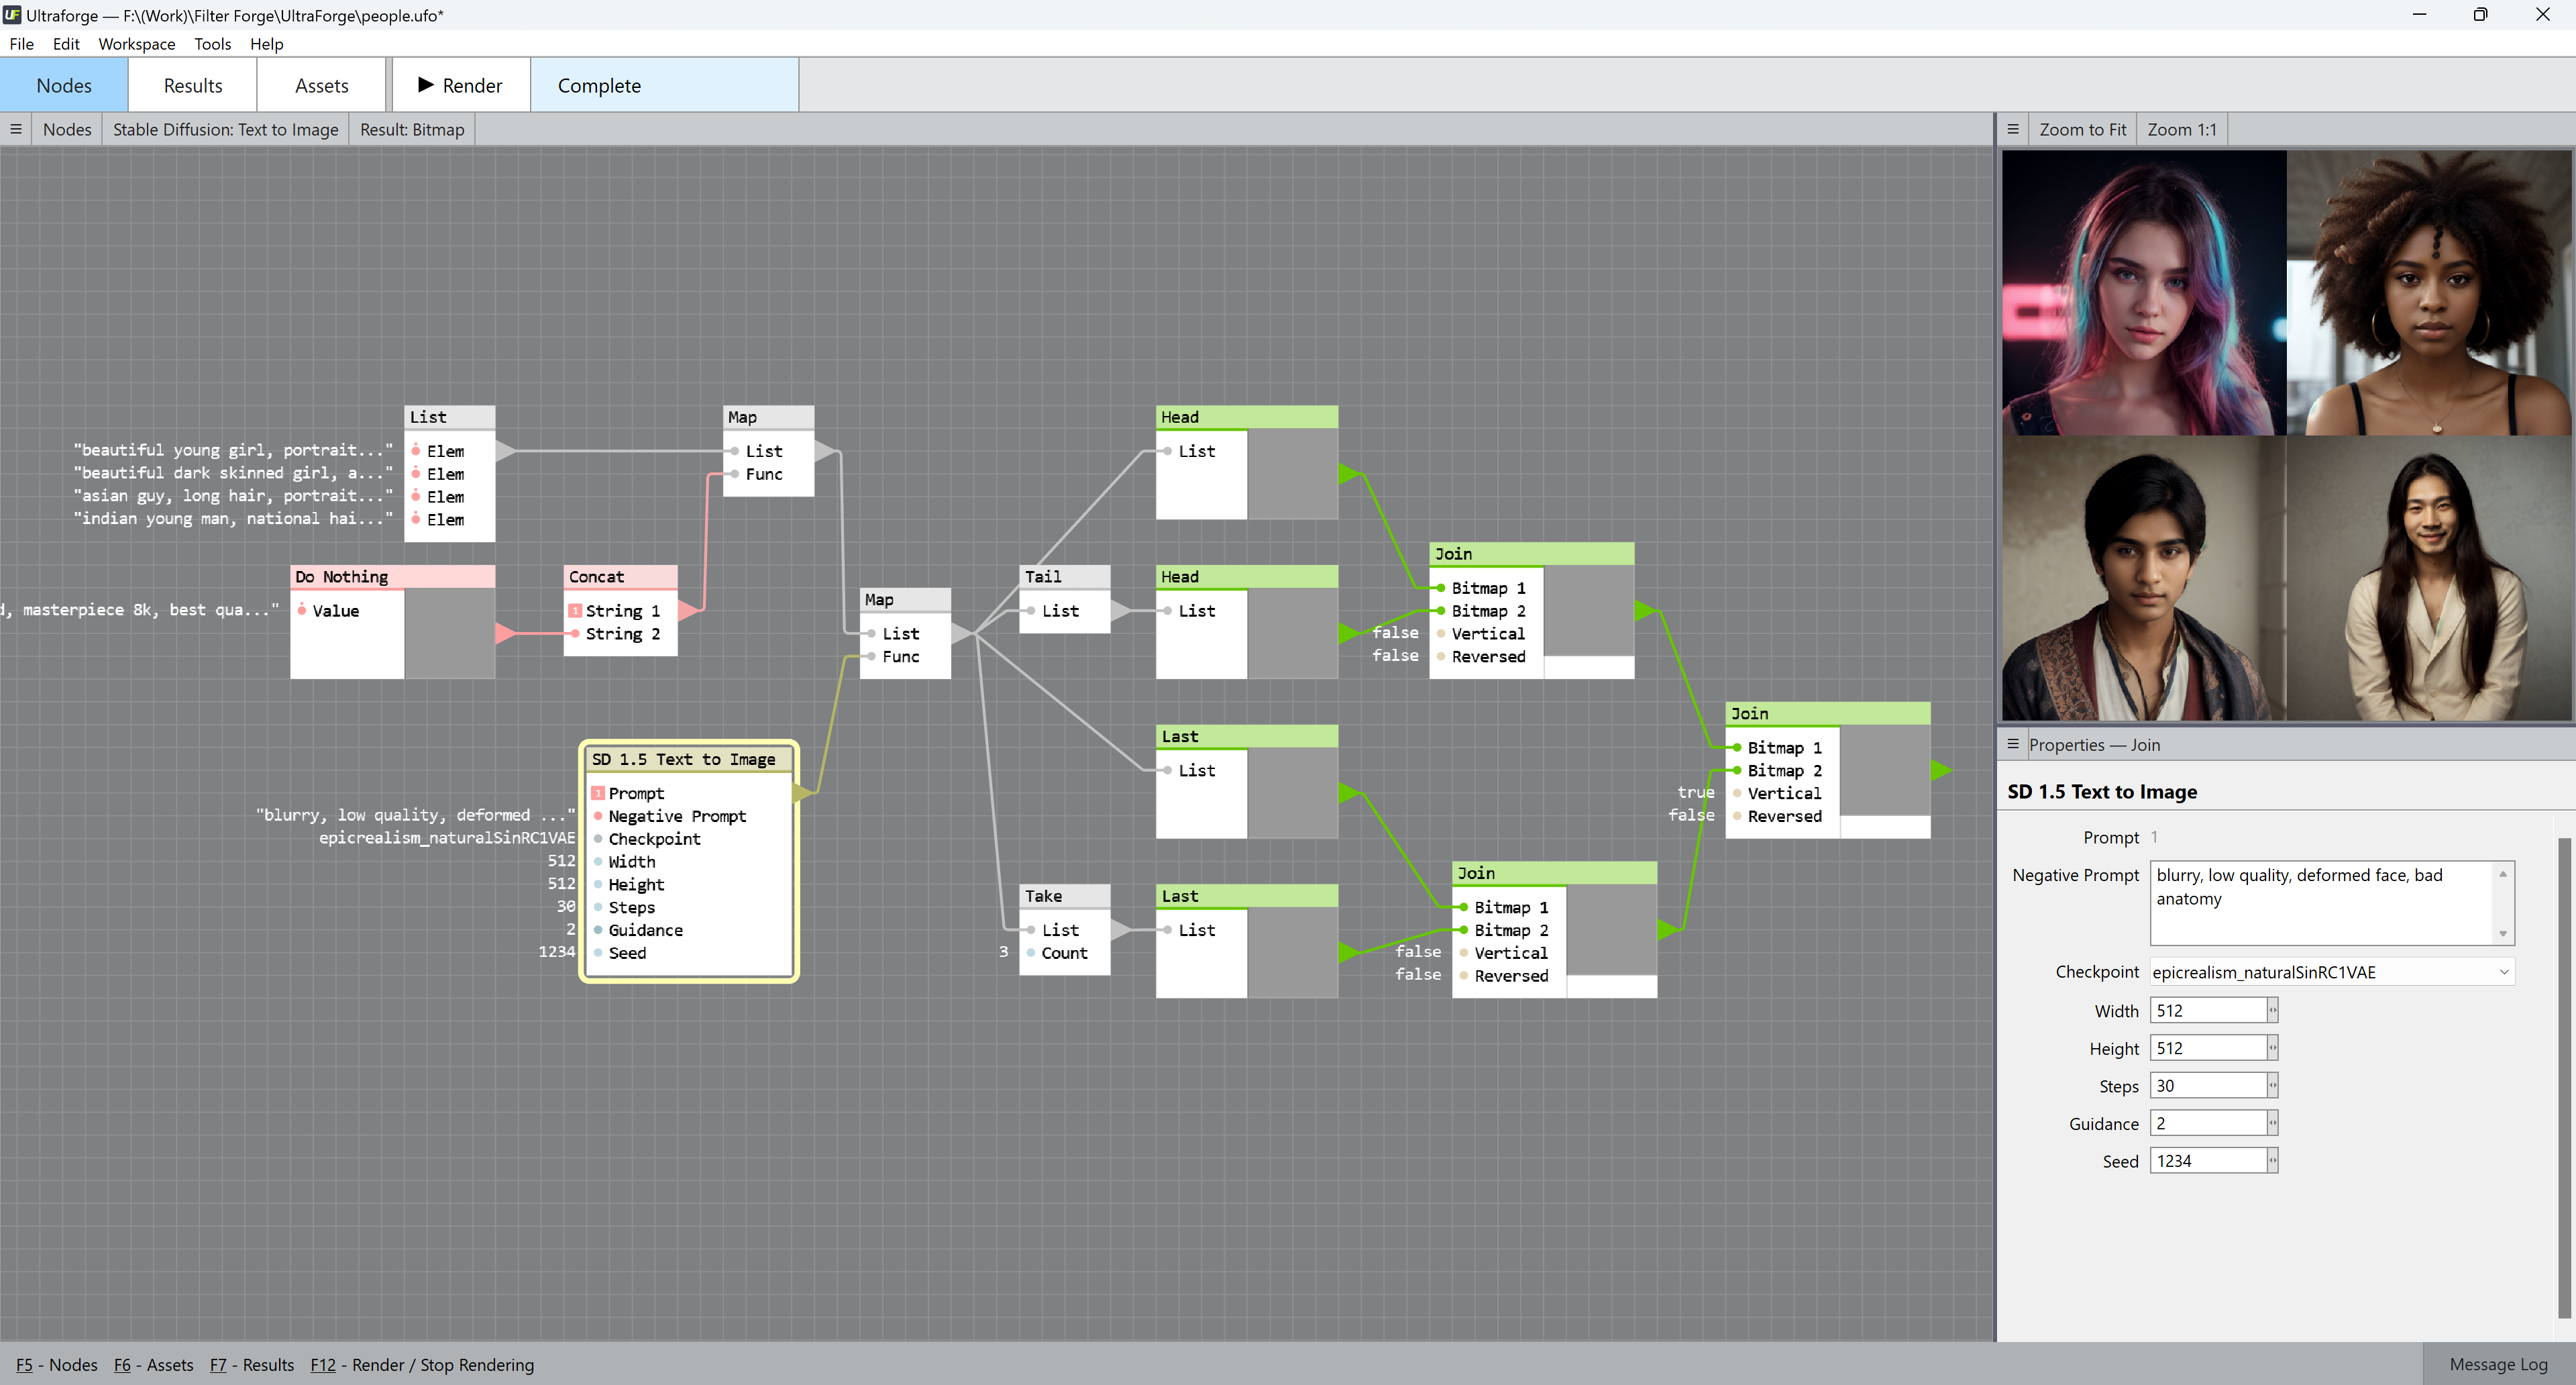Expand the Checkpoint dropdown
The width and height of the screenshot is (2576, 1385).
(2504, 972)
